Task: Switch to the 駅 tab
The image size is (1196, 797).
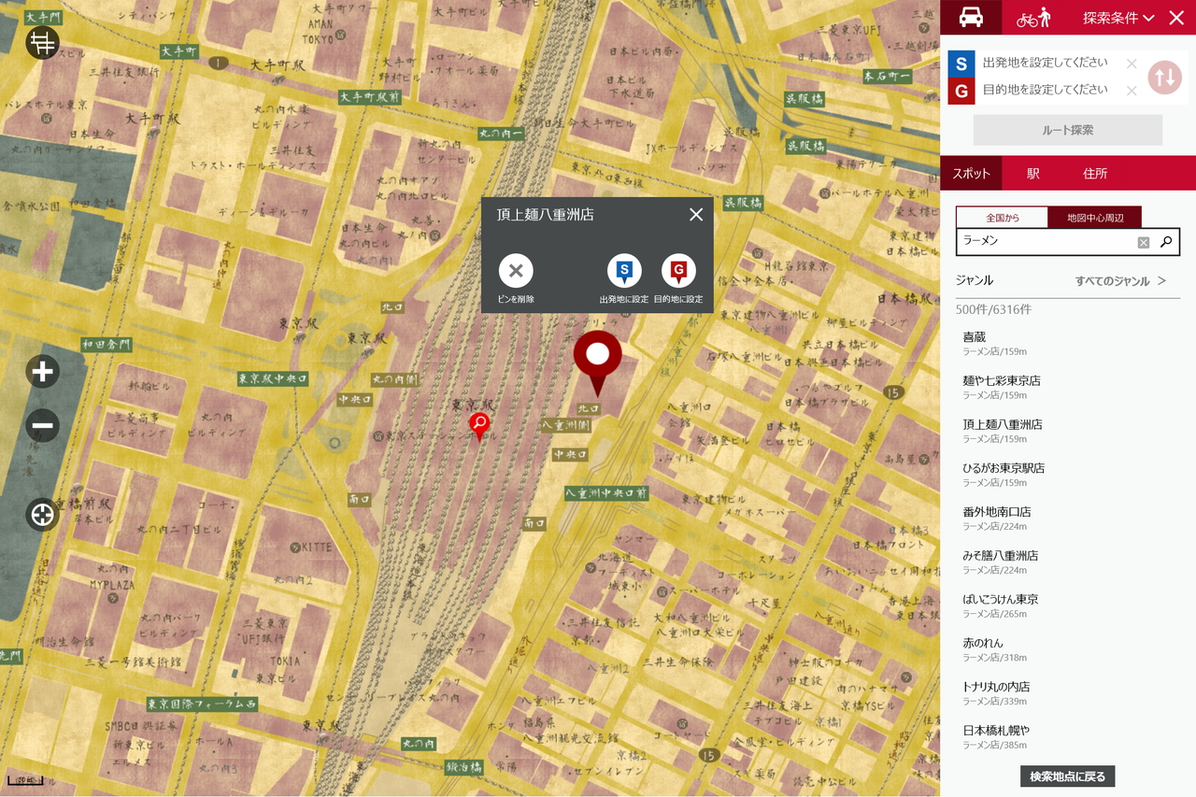Action: click(x=1032, y=173)
